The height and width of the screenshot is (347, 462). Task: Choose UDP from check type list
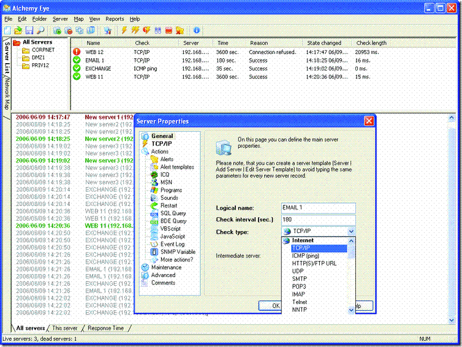(298, 271)
